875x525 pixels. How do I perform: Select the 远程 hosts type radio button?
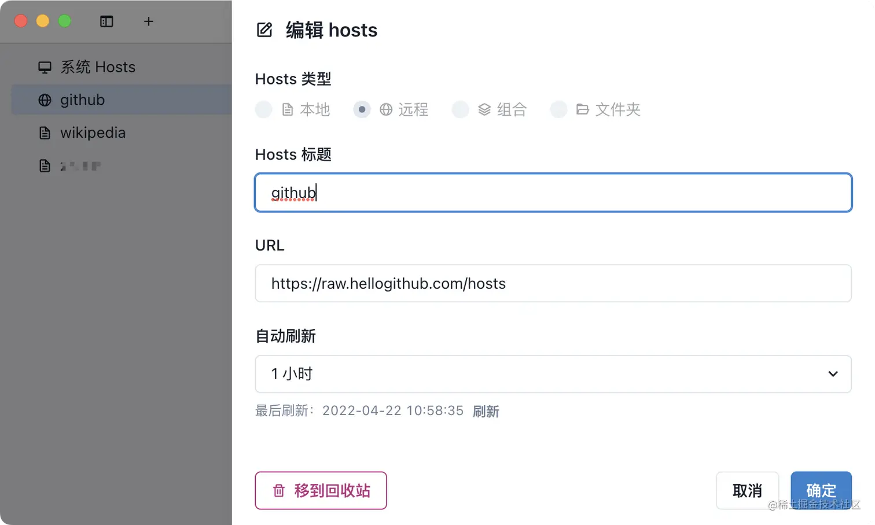point(362,109)
